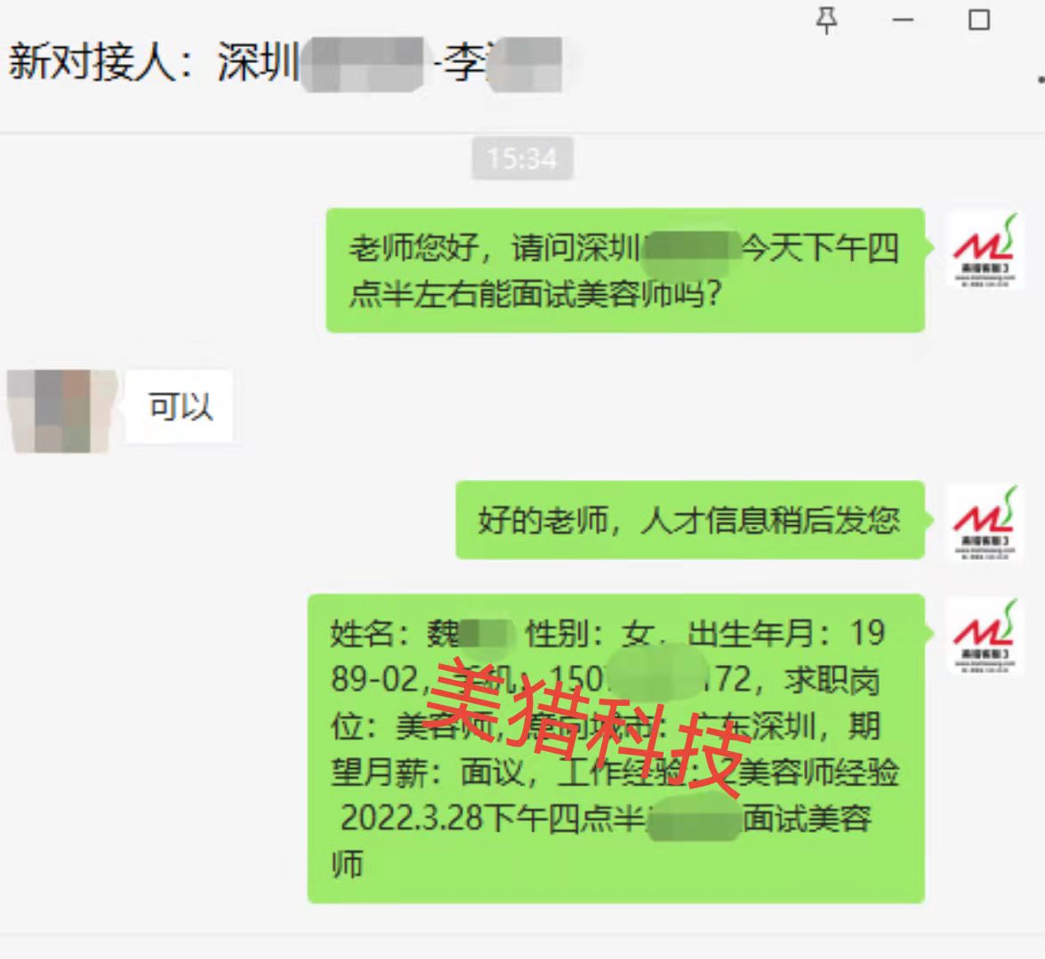Open the more options dots below the window controls

tap(1040, 79)
